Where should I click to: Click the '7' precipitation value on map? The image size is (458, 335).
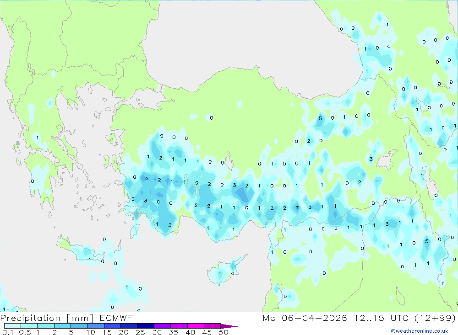tap(297, 208)
